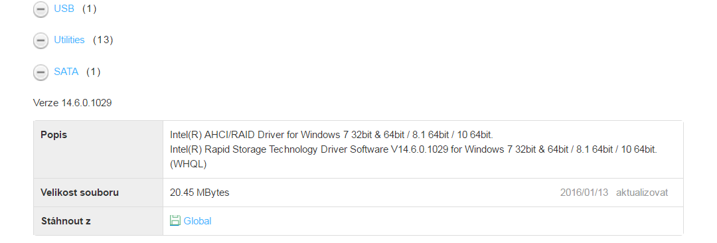Open the SATA category link
717x243 pixels.
[x=66, y=72]
